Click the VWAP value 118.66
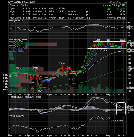This screenshot has width=134, height=137. click(x=61, y=18)
